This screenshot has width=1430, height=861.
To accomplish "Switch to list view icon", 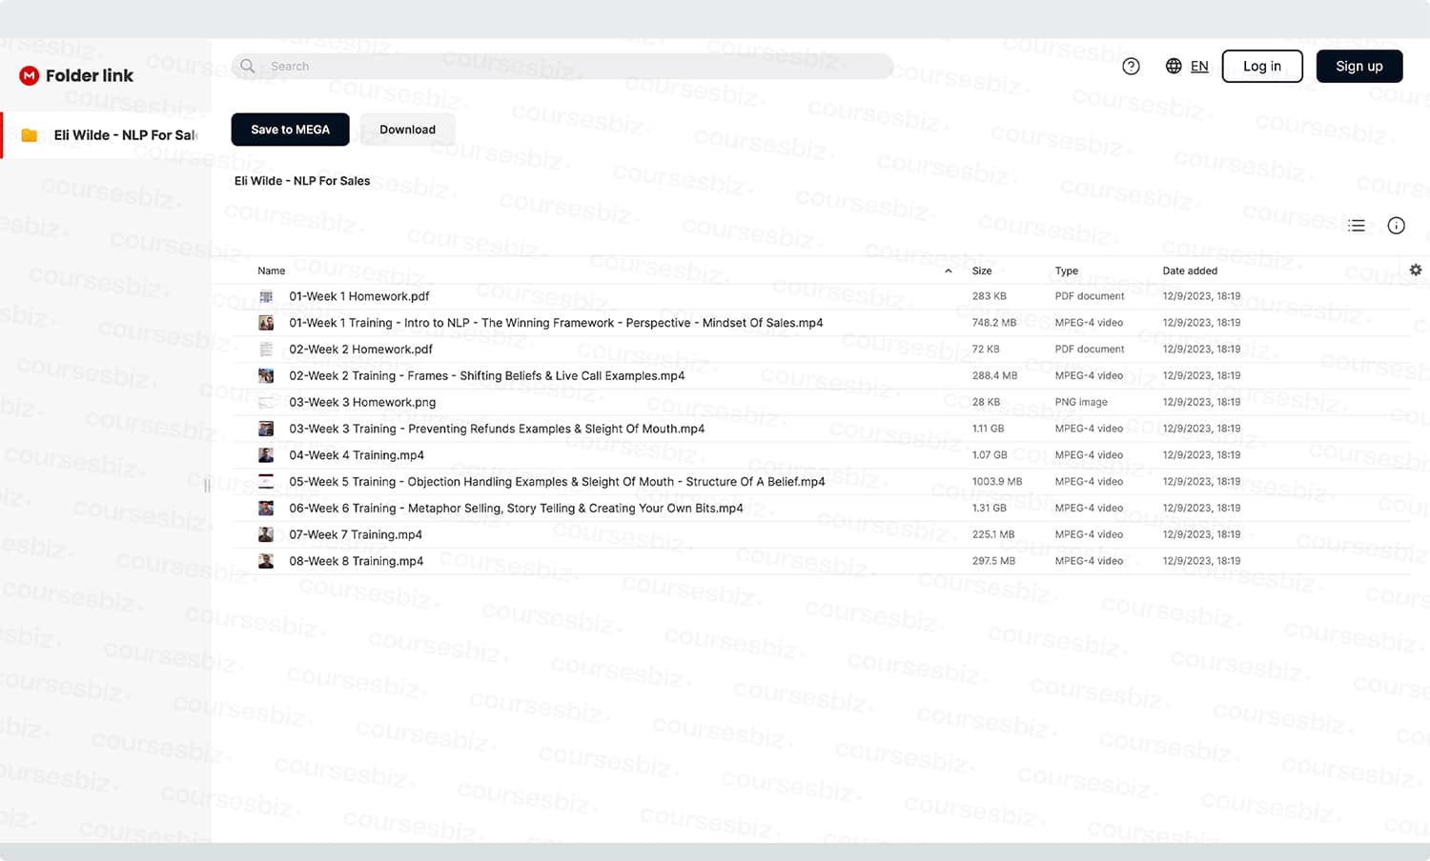I will 1357,226.
